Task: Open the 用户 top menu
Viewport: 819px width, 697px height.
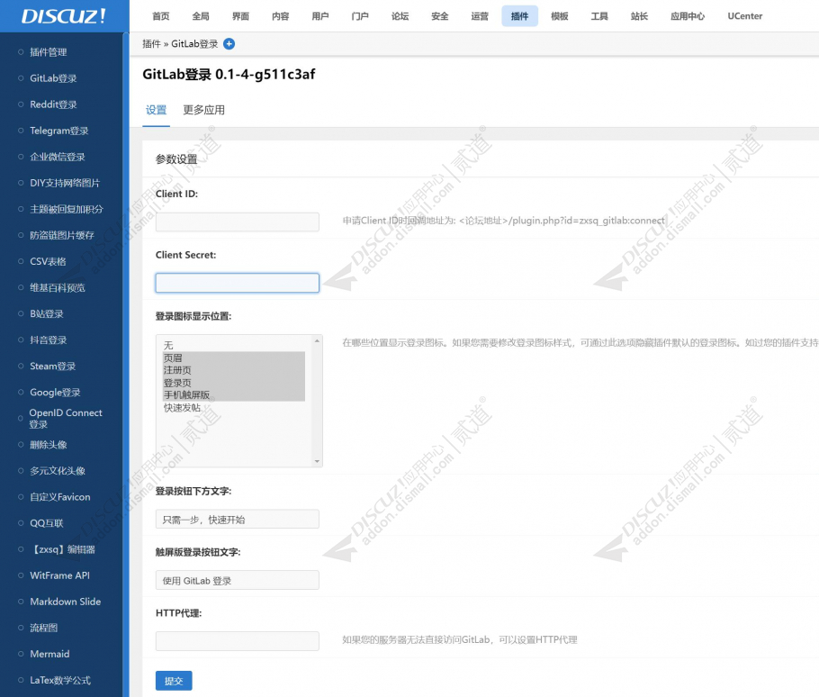Action: tap(320, 16)
